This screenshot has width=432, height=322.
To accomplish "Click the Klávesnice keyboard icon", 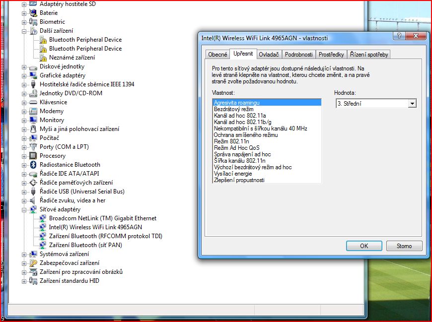I will pos(33,102).
